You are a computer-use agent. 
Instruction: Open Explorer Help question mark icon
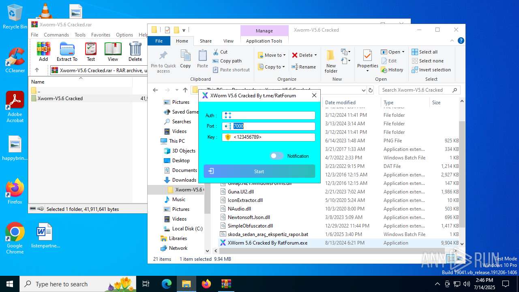(461, 41)
